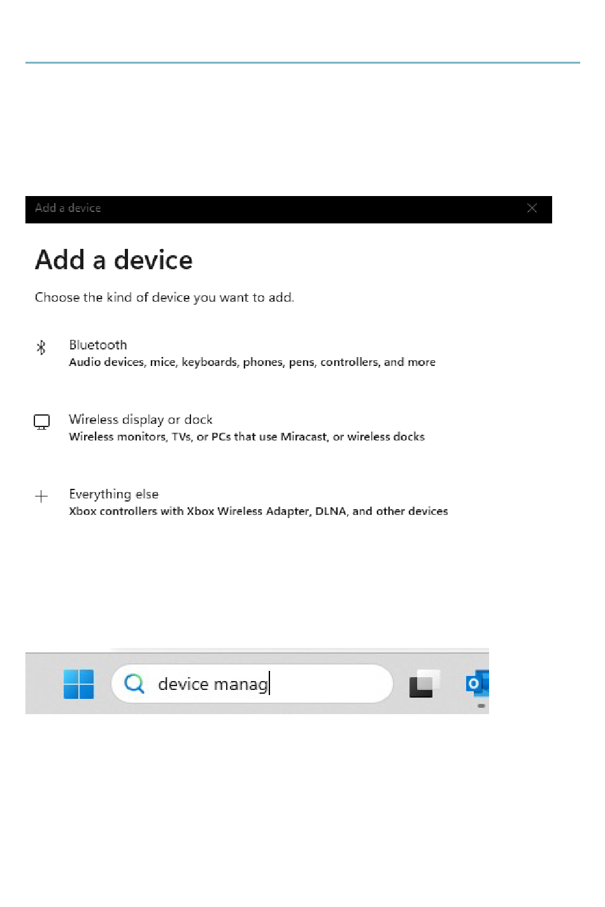Close the Add a device dialog
Screen dimensions: 605x907
pyautogui.click(x=532, y=208)
